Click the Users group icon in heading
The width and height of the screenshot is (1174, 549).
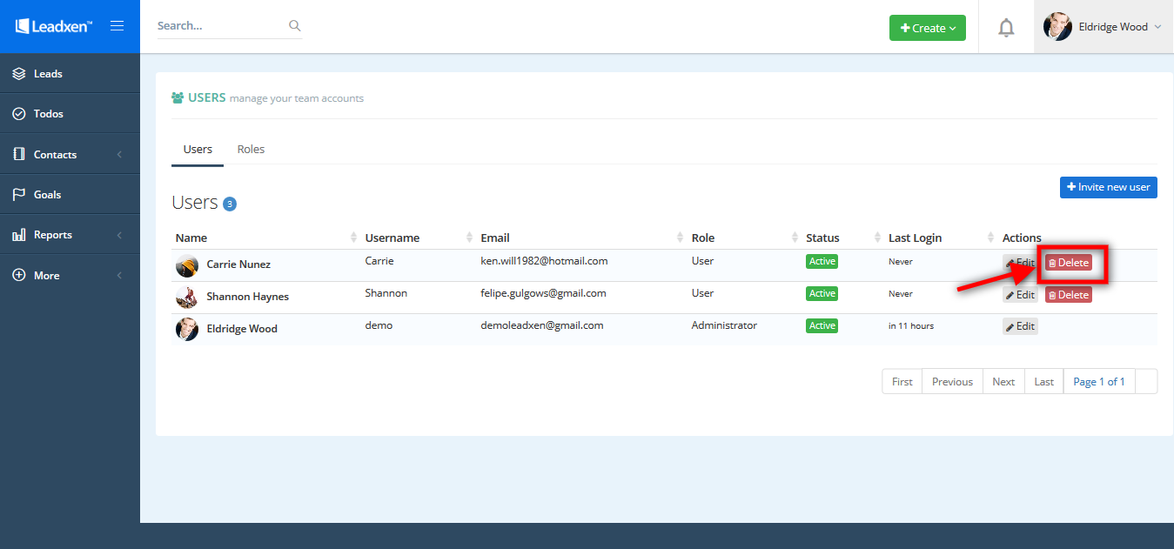178,98
